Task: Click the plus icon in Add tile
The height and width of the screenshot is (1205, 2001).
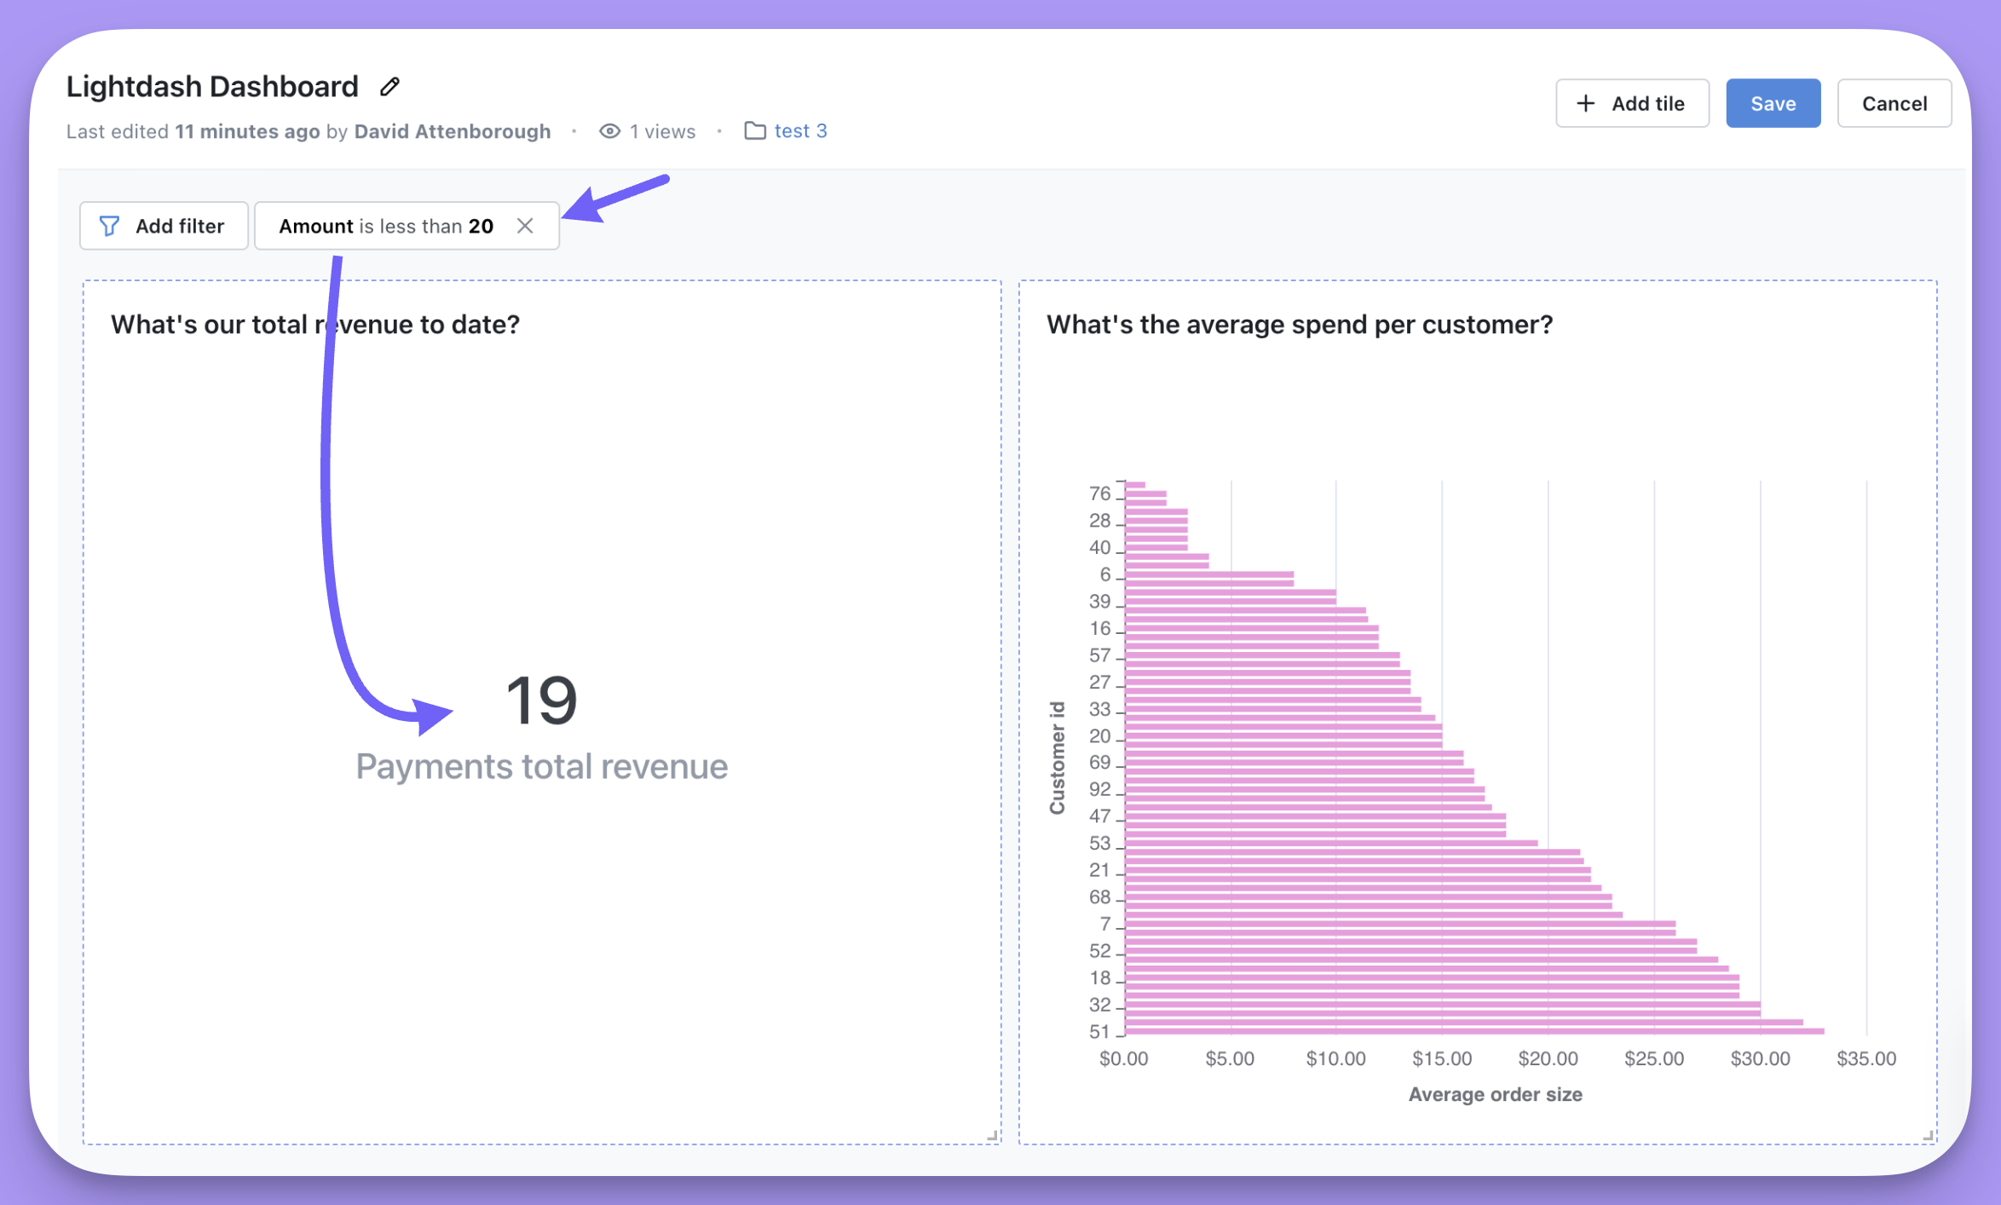Action: pos(1585,103)
